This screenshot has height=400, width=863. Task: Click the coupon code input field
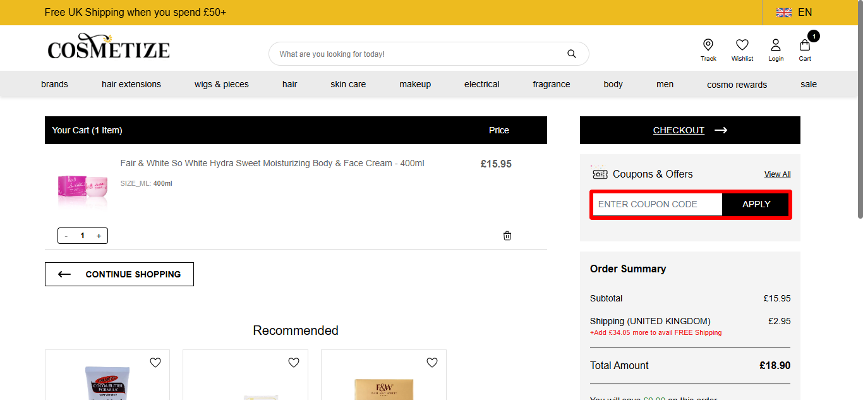(x=657, y=204)
